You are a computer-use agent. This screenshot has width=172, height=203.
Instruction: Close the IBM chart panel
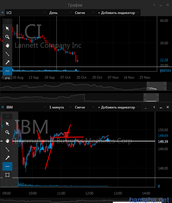tap(168, 107)
